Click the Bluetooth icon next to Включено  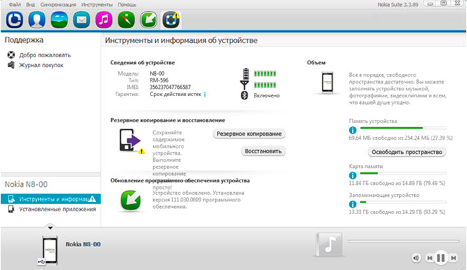tap(244, 95)
